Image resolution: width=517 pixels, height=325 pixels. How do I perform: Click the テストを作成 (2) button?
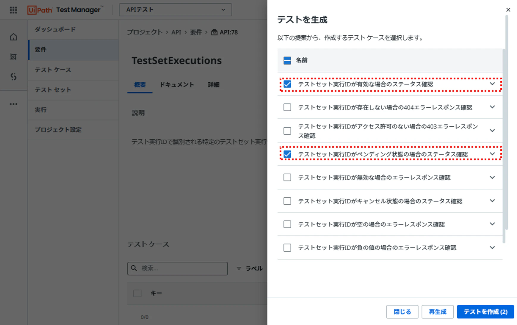click(x=485, y=312)
